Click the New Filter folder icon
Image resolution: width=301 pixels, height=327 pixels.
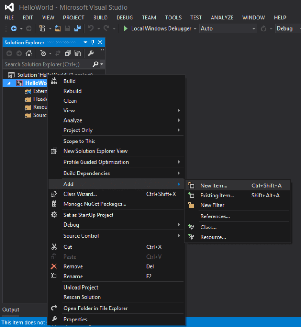[x=191, y=205]
